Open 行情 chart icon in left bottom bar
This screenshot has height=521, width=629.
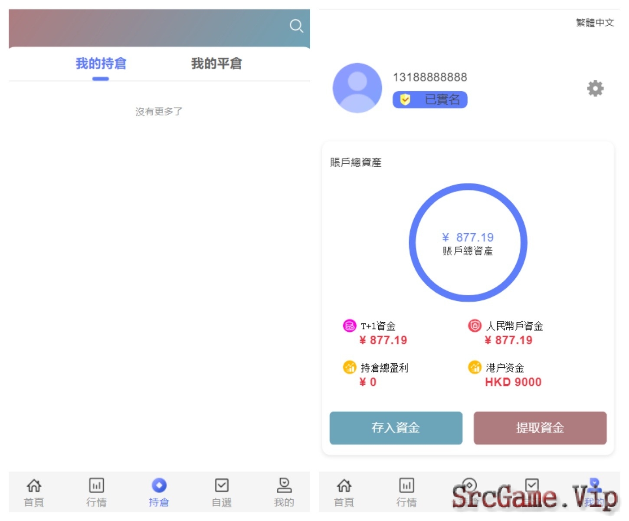[x=96, y=485]
